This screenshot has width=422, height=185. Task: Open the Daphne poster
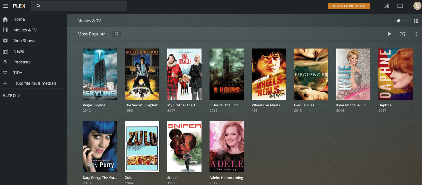coord(396,74)
